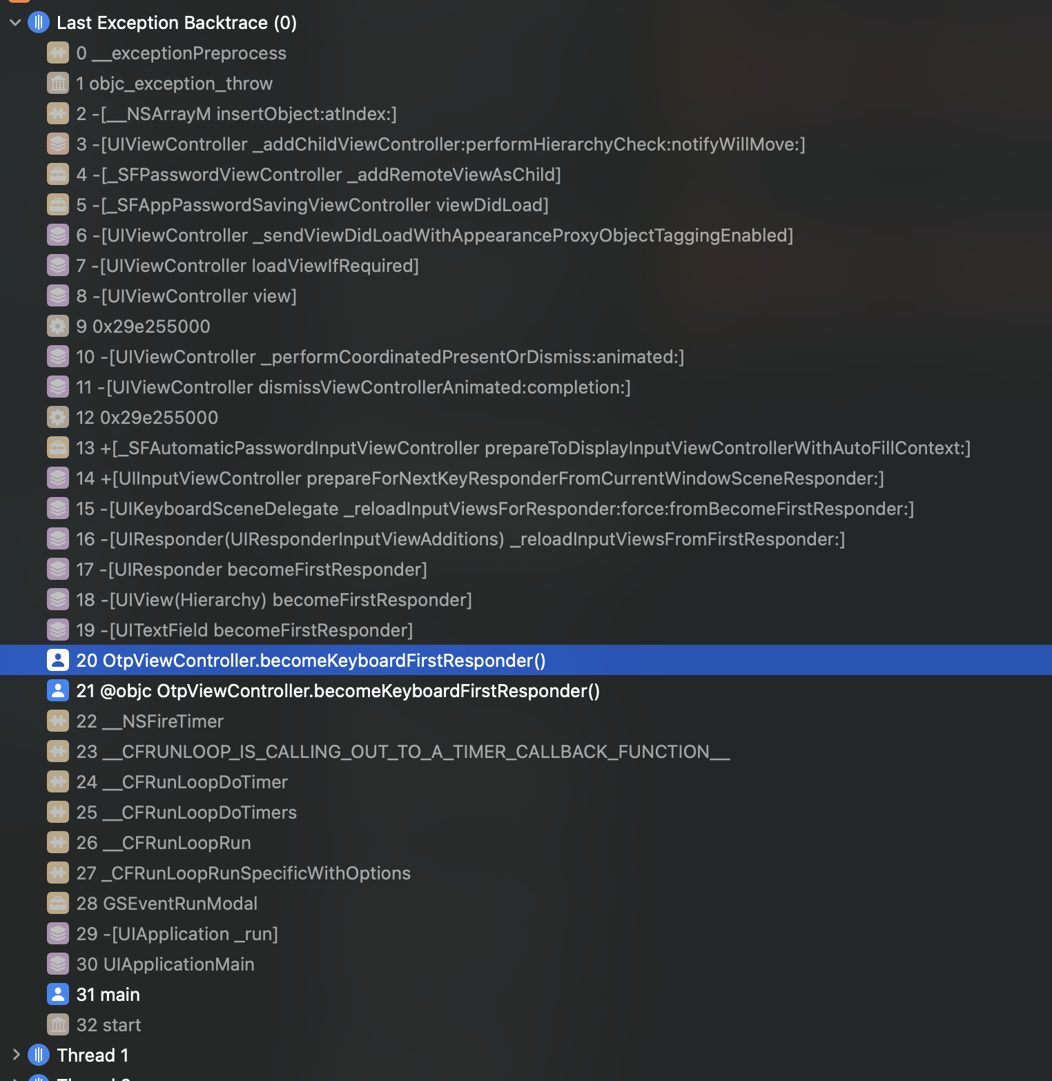Select frame 13 _SFAutomaticPasswordInputViewController entry
1052x1081 pixels.
coord(523,448)
